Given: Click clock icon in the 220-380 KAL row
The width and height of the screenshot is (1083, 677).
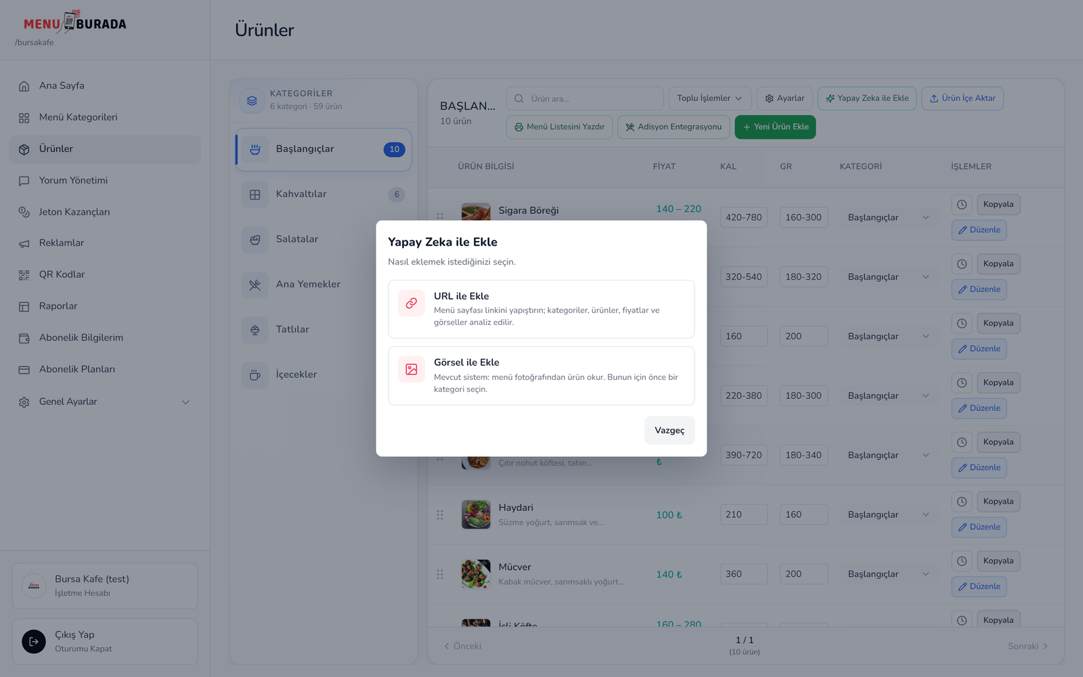Looking at the screenshot, I should [962, 383].
